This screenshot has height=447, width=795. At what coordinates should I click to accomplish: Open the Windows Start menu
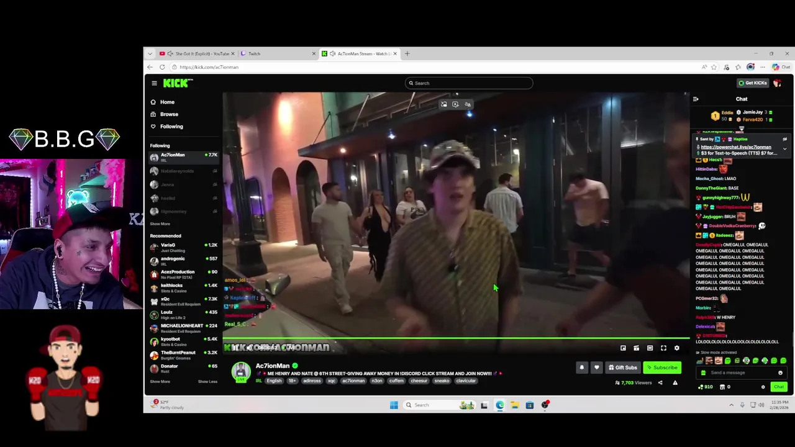[x=394, y=405]
